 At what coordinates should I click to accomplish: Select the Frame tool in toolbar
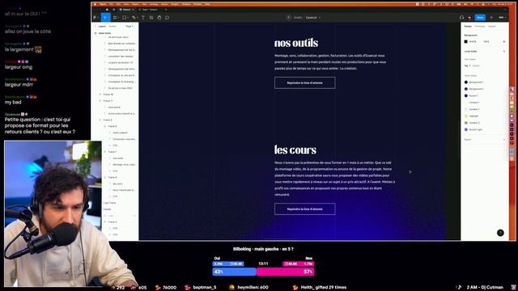(x=115, y=18)
